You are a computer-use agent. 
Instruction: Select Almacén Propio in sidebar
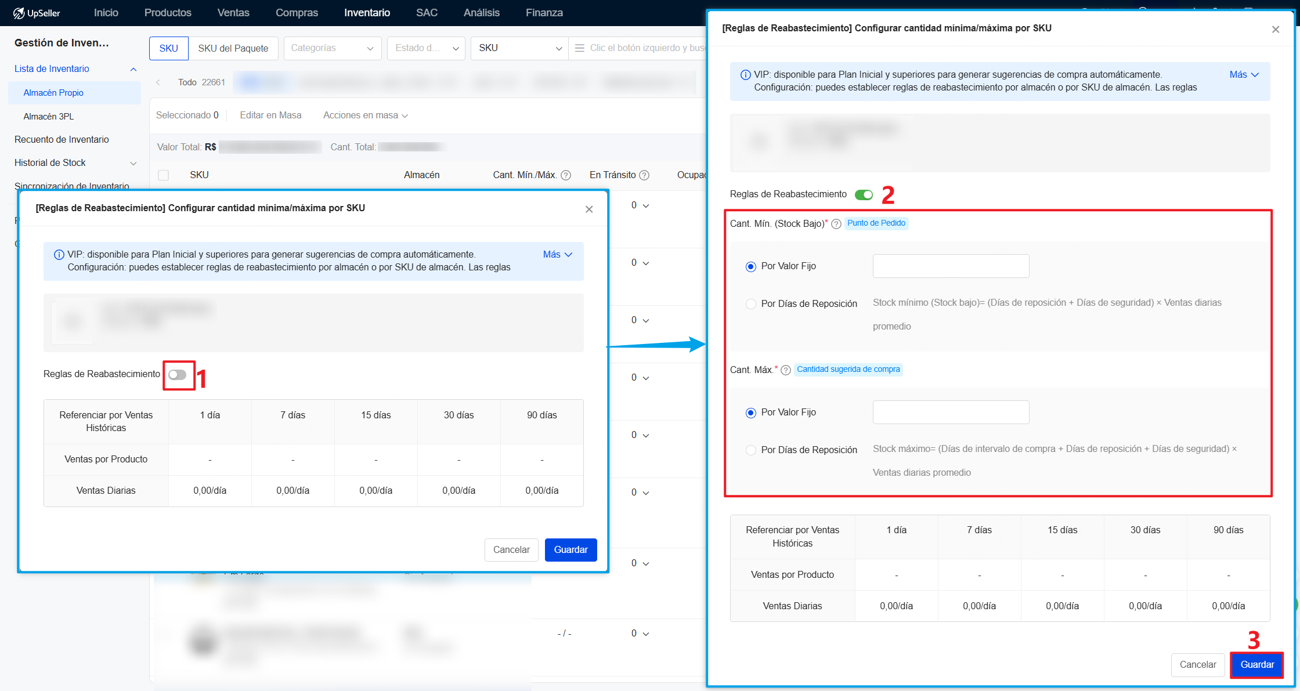pos(75,93)
